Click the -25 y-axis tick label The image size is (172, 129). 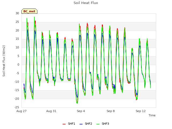point(17,107)
